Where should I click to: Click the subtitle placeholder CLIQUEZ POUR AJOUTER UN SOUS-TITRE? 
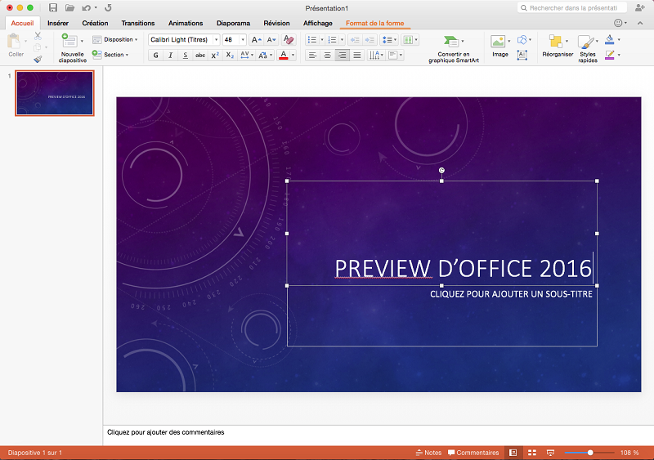point(511,294)
